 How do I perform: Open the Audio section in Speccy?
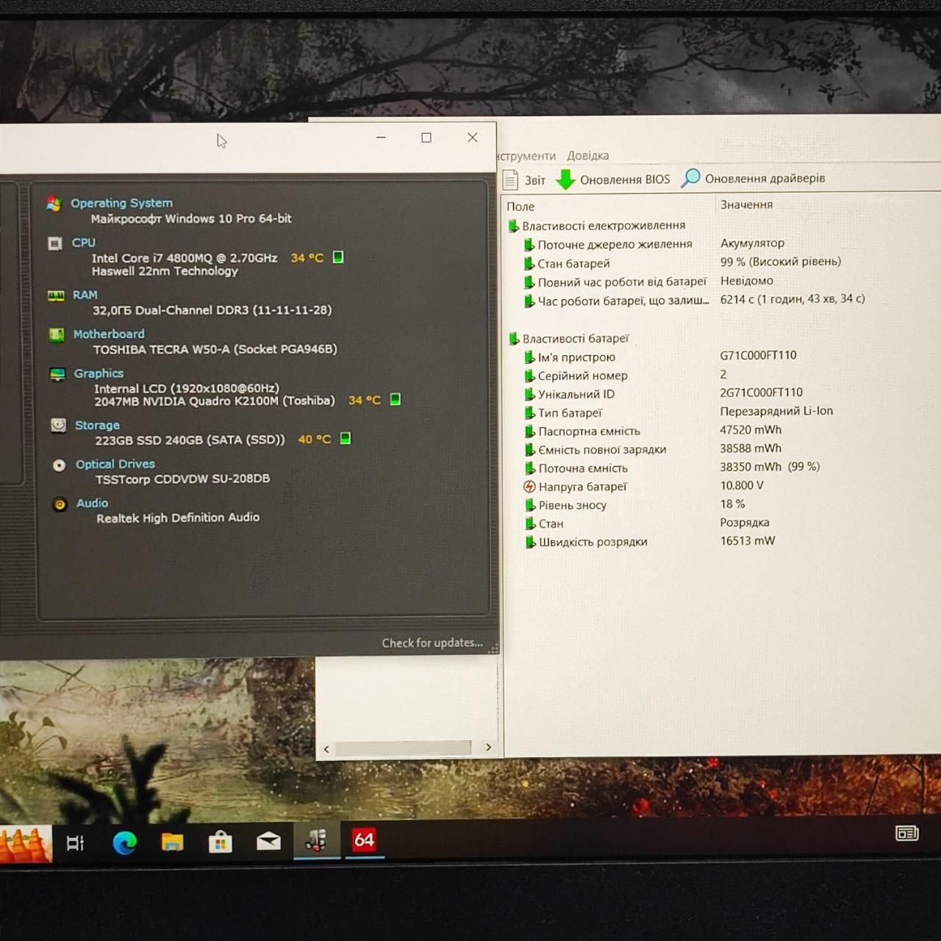(93, 503)
